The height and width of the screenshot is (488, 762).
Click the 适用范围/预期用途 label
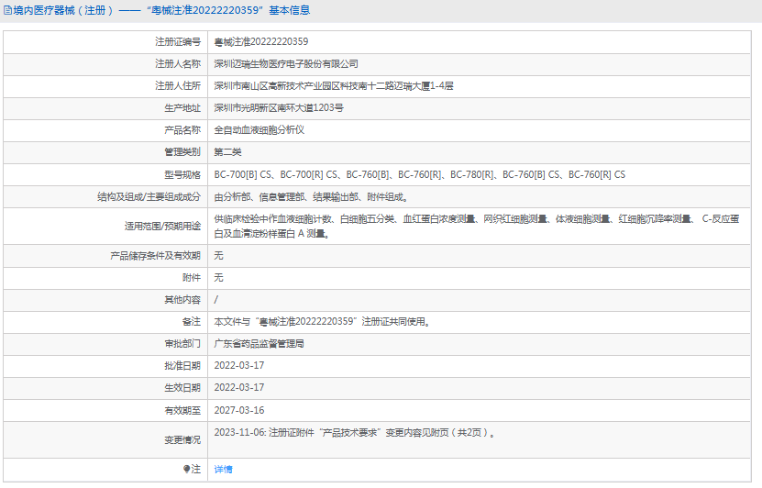(x=162, y=226)
